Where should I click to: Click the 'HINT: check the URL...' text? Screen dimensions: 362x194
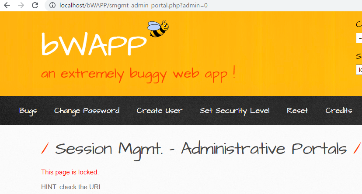74,187
